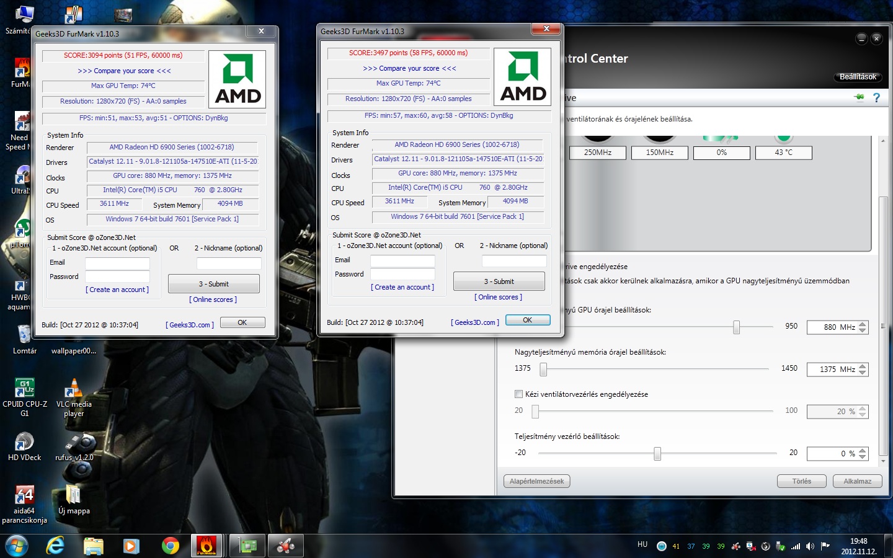Viewport: 893px width, 558px height.
Task: Click 3 - Submit in left FurMark window
Action: 214,284
